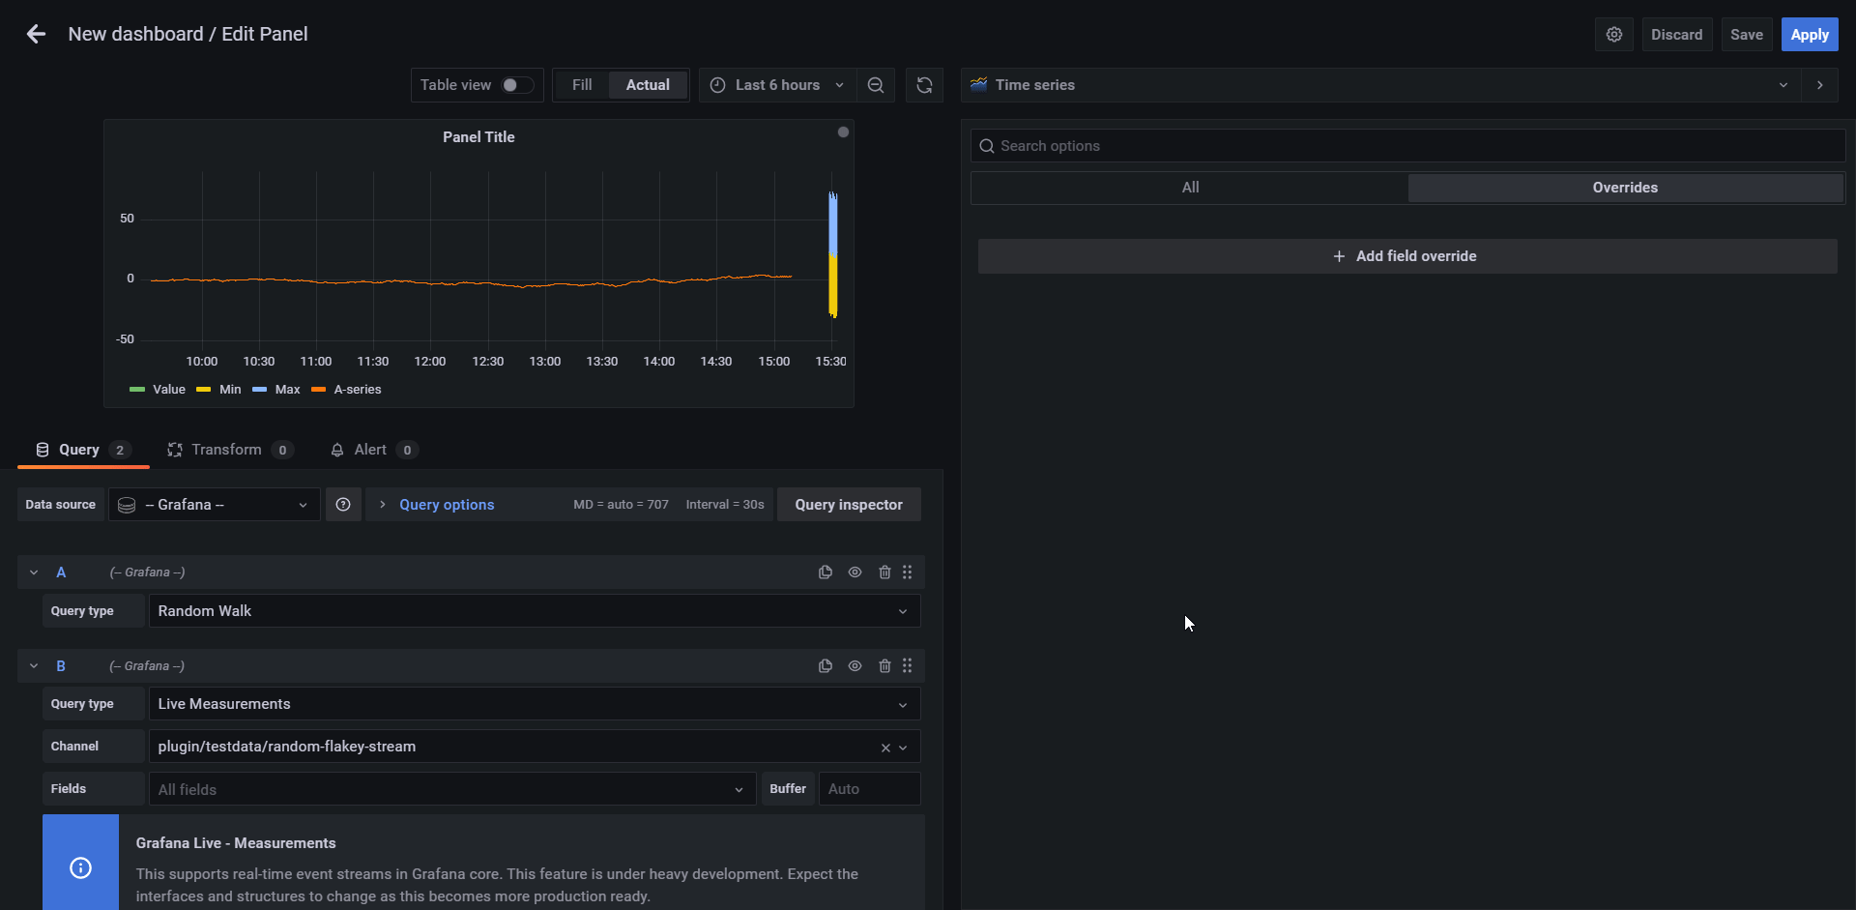Click the Time series visualization icon
Image resolution: width=1856 pixels, height=910 pixels.
pyautogui.click(x=978, y=84)
